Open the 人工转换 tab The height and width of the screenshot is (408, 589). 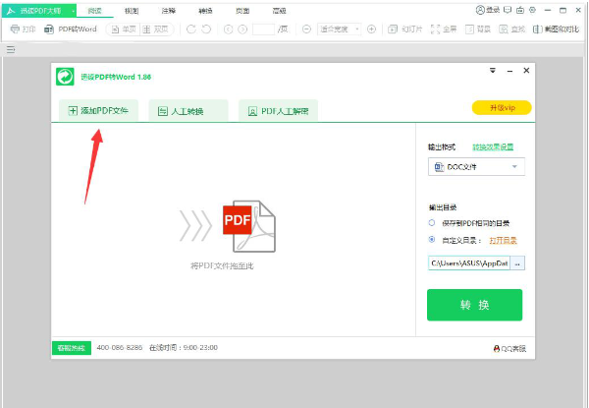point(188,111)
